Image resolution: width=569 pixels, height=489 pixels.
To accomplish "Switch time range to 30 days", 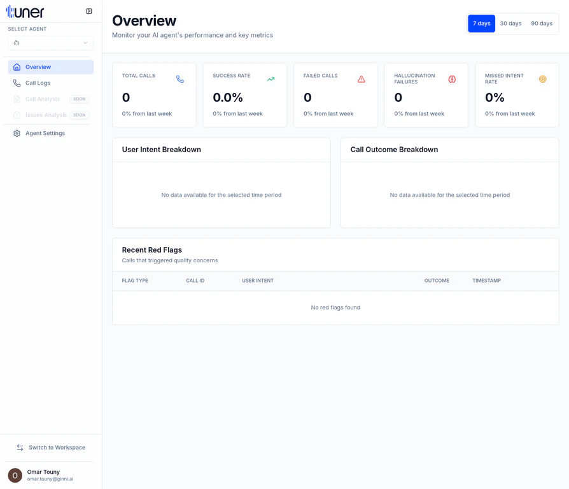I will click(x=510, y=24).
